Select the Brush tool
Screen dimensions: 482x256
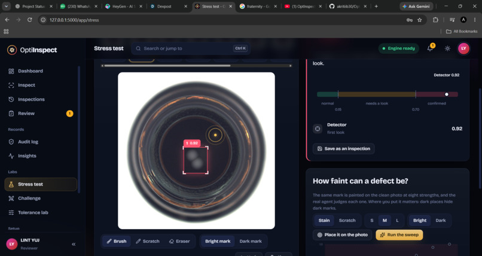(x=117, y=241)
